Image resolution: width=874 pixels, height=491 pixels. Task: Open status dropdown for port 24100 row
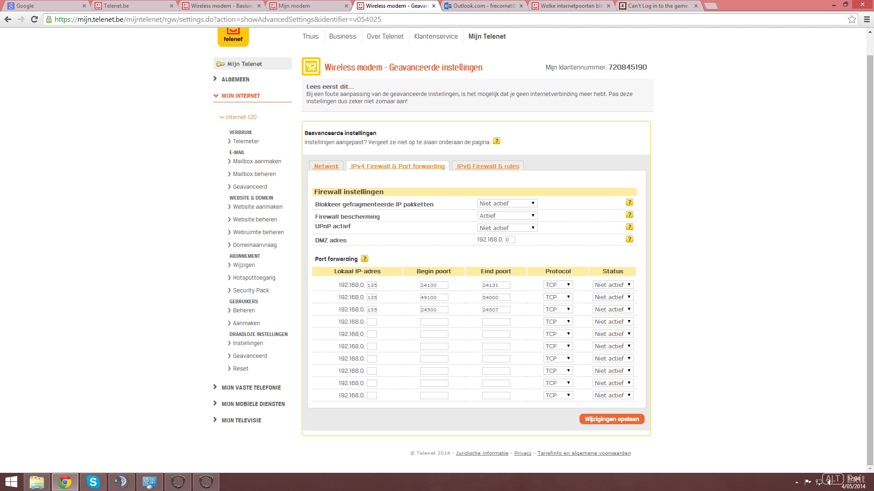613,285
